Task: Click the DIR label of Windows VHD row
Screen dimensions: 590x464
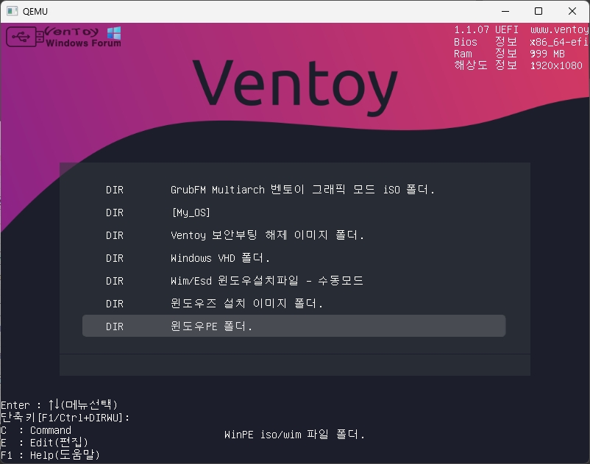Action: coord(115,258)
